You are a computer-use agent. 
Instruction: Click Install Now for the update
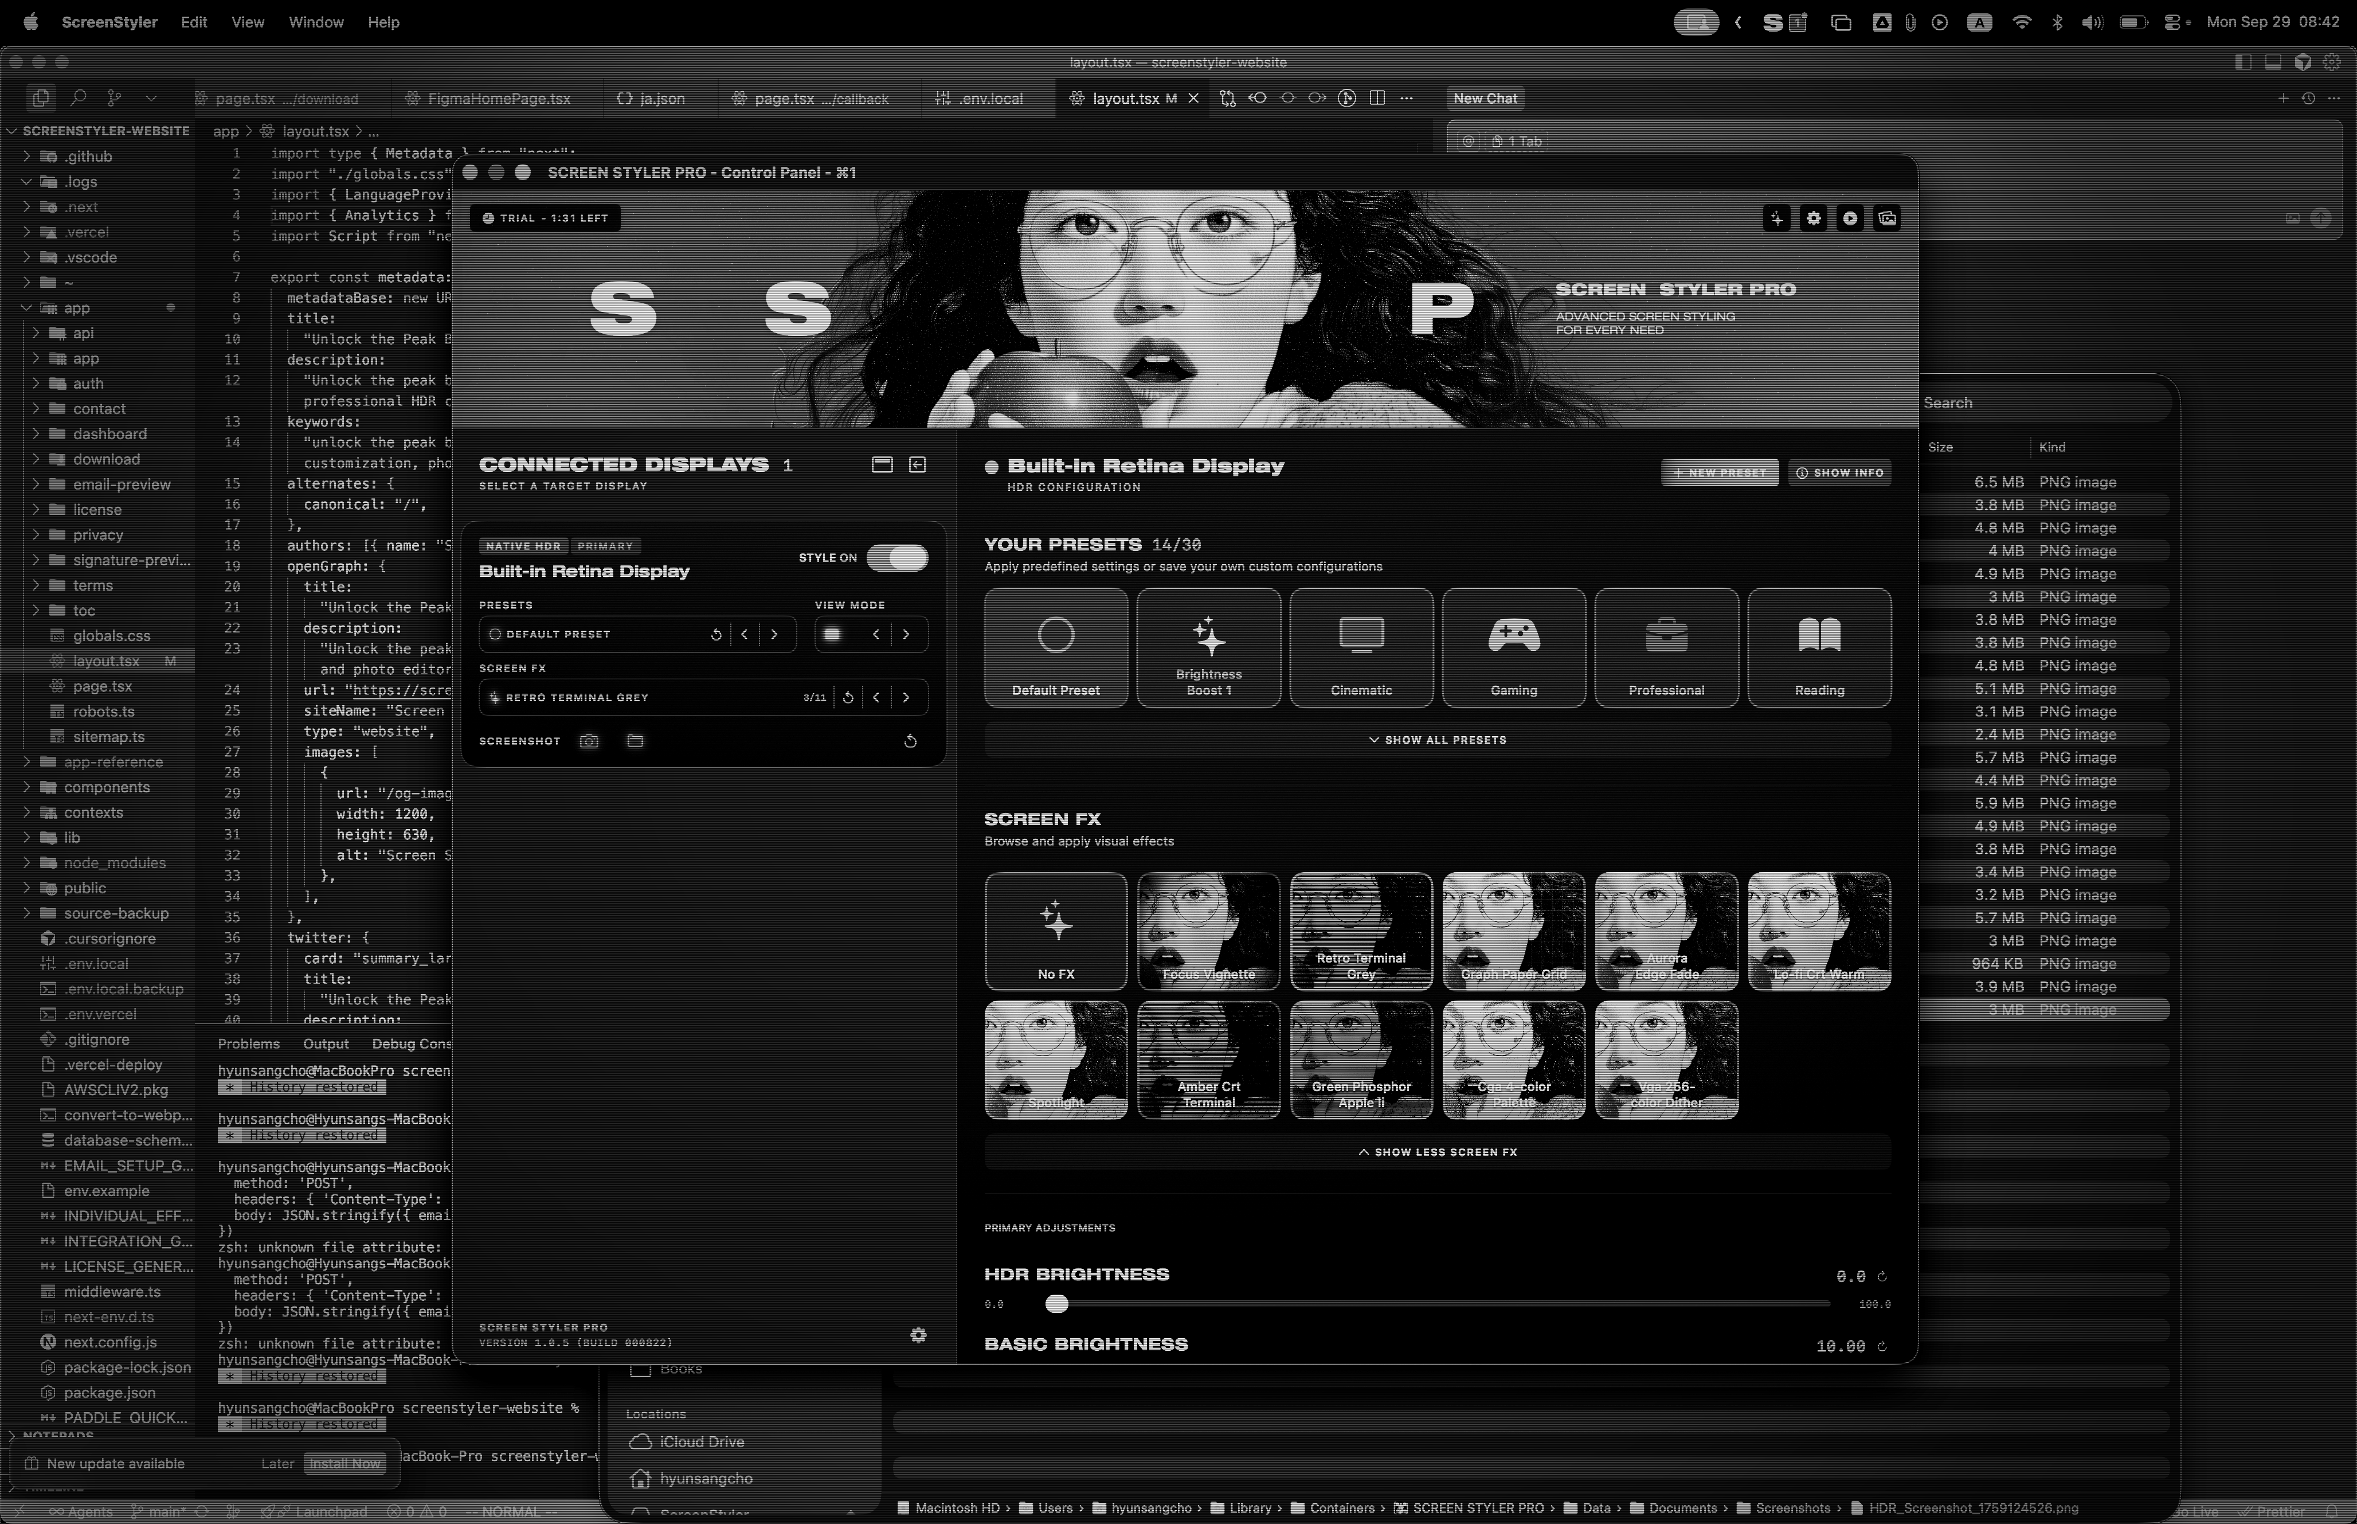344,1463
